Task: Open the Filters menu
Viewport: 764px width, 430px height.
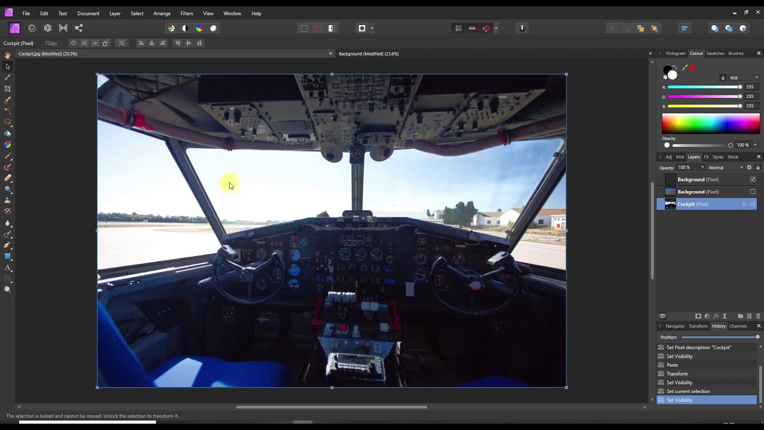Action: pyautogui.click(x=187, y=13)
